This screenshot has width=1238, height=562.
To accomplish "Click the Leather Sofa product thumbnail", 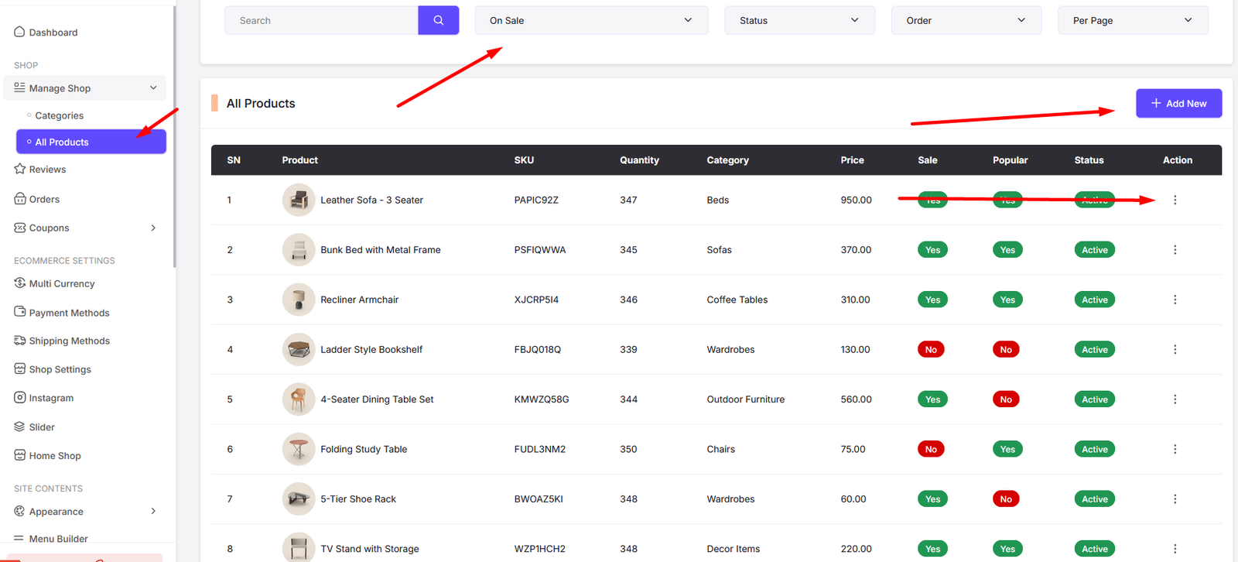I will [x=298, y=200].
